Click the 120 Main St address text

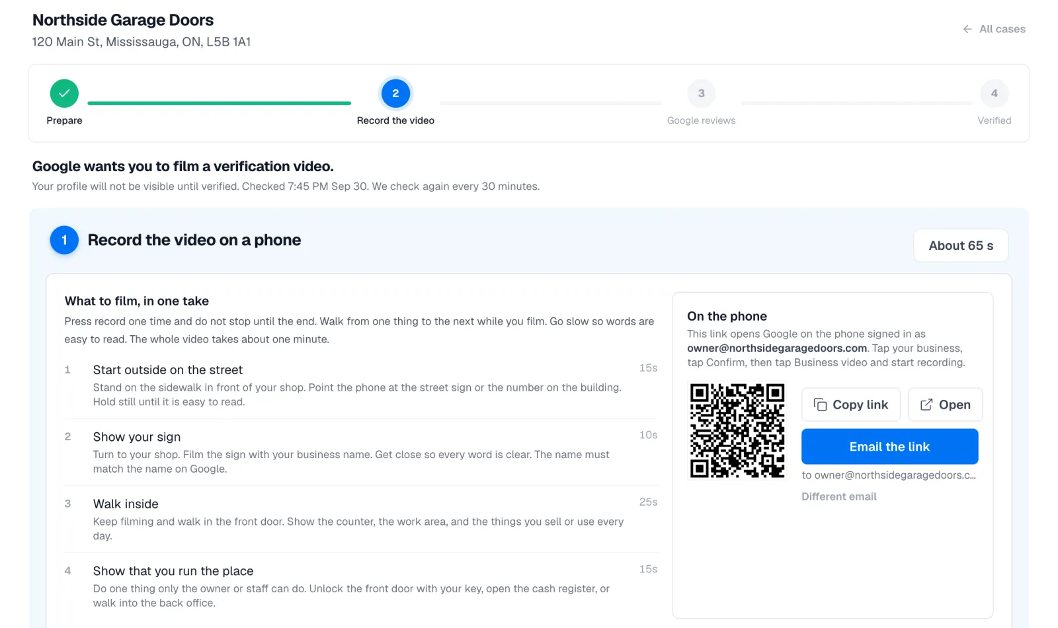(142, 42)
